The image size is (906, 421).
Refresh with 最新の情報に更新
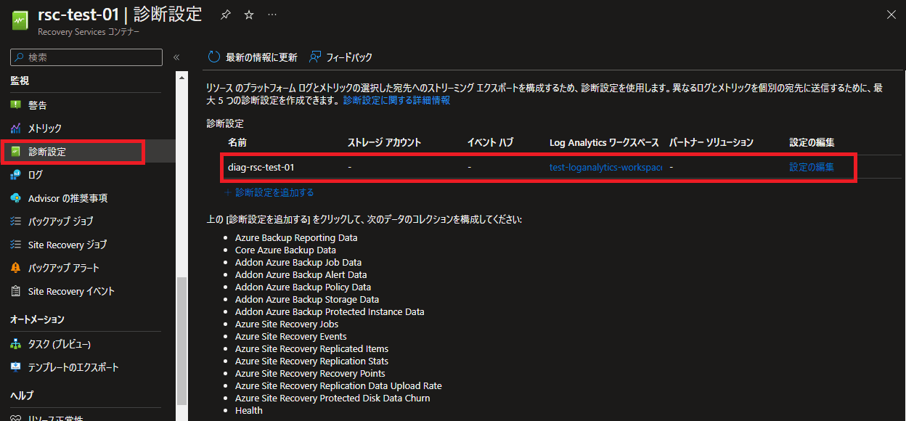(x=261, y=57)
